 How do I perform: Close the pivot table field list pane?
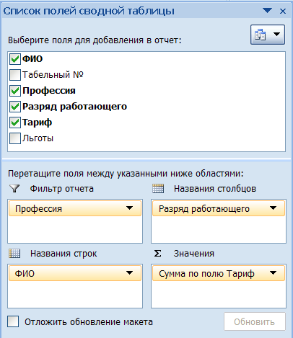pyautogui.click(x=283, y=11)
